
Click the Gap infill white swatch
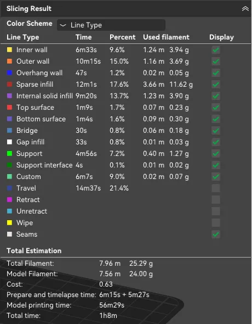click(9, 142)
